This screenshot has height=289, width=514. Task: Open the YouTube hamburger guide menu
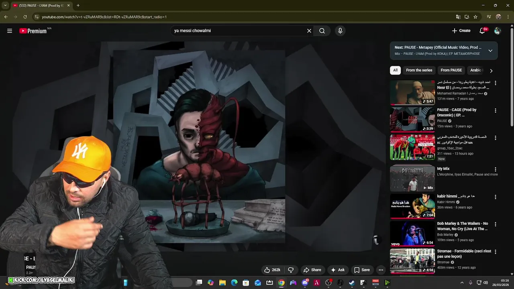tap(10, 31)
